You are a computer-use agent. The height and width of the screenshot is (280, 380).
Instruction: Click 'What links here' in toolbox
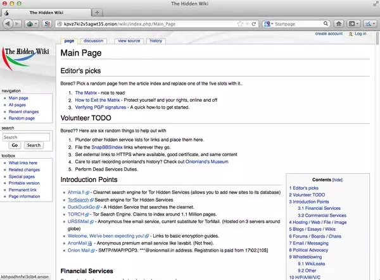[x=23, y=162]
